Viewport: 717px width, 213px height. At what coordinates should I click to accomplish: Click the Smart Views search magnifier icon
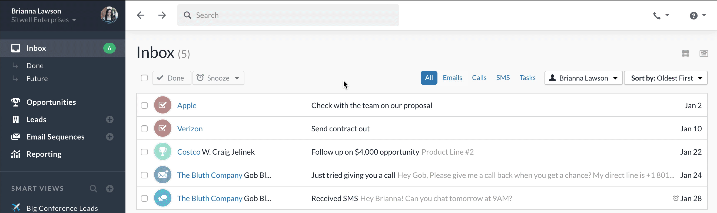(94, 188)
